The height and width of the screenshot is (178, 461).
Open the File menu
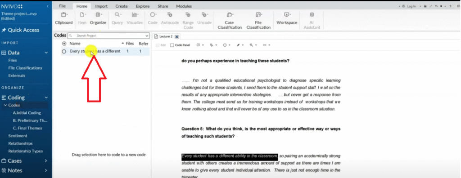[x=62, y=6]
